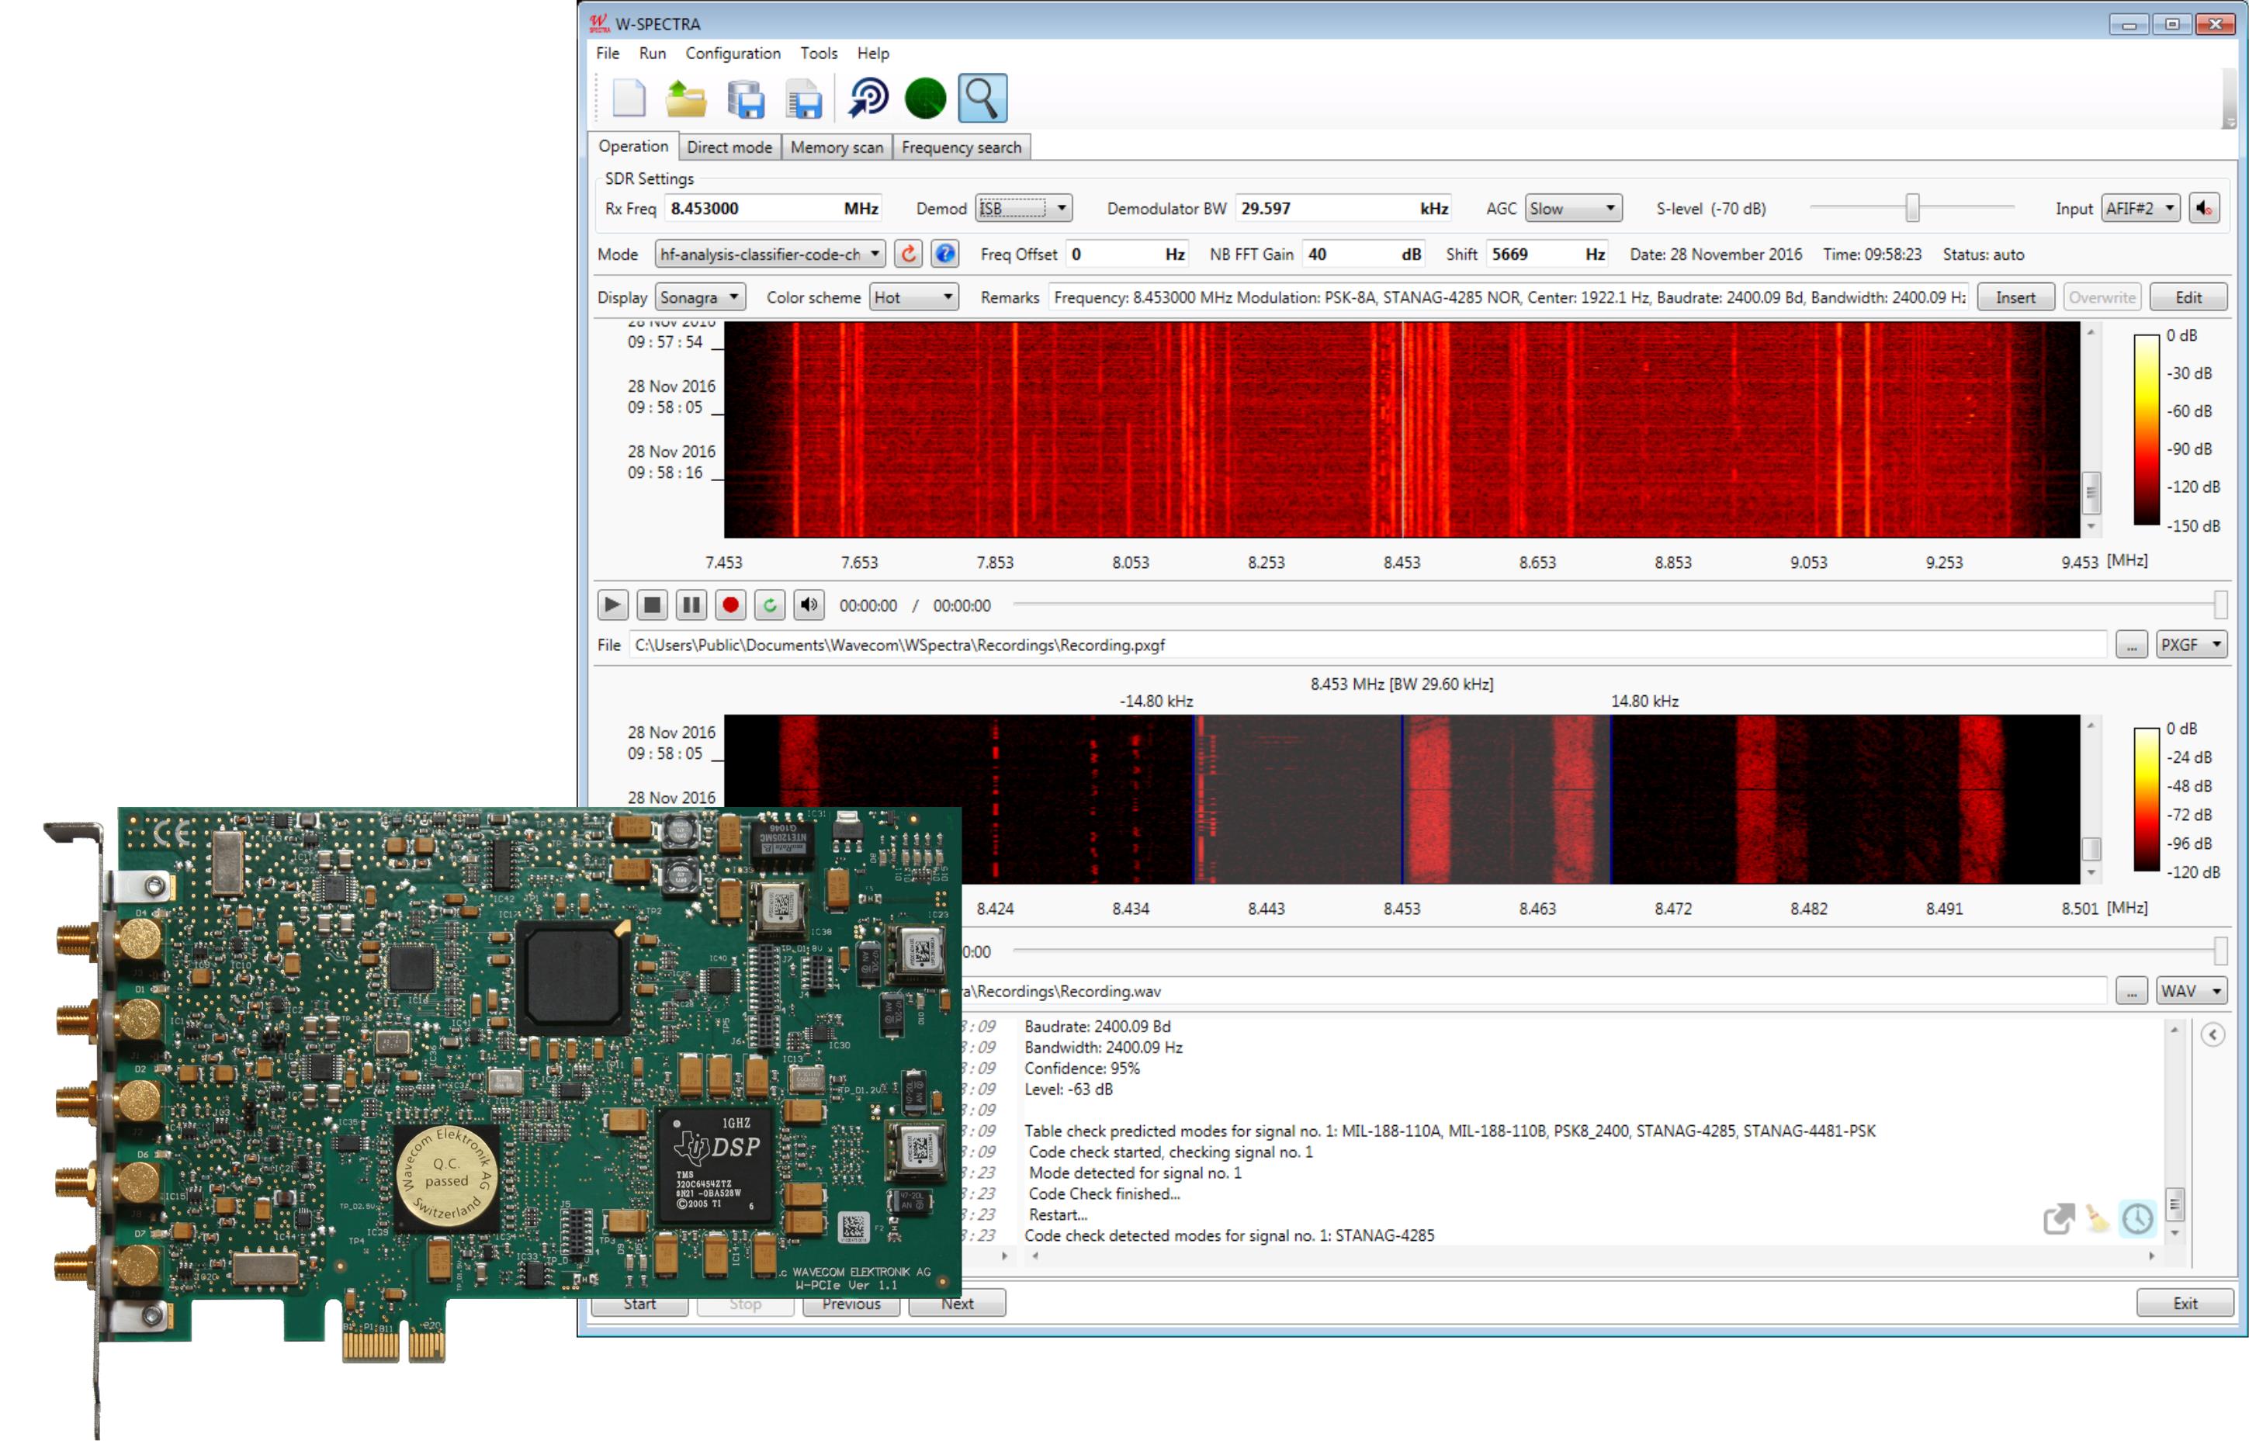
Task: Start recording with the red record button
Action: tap(730, 605)
